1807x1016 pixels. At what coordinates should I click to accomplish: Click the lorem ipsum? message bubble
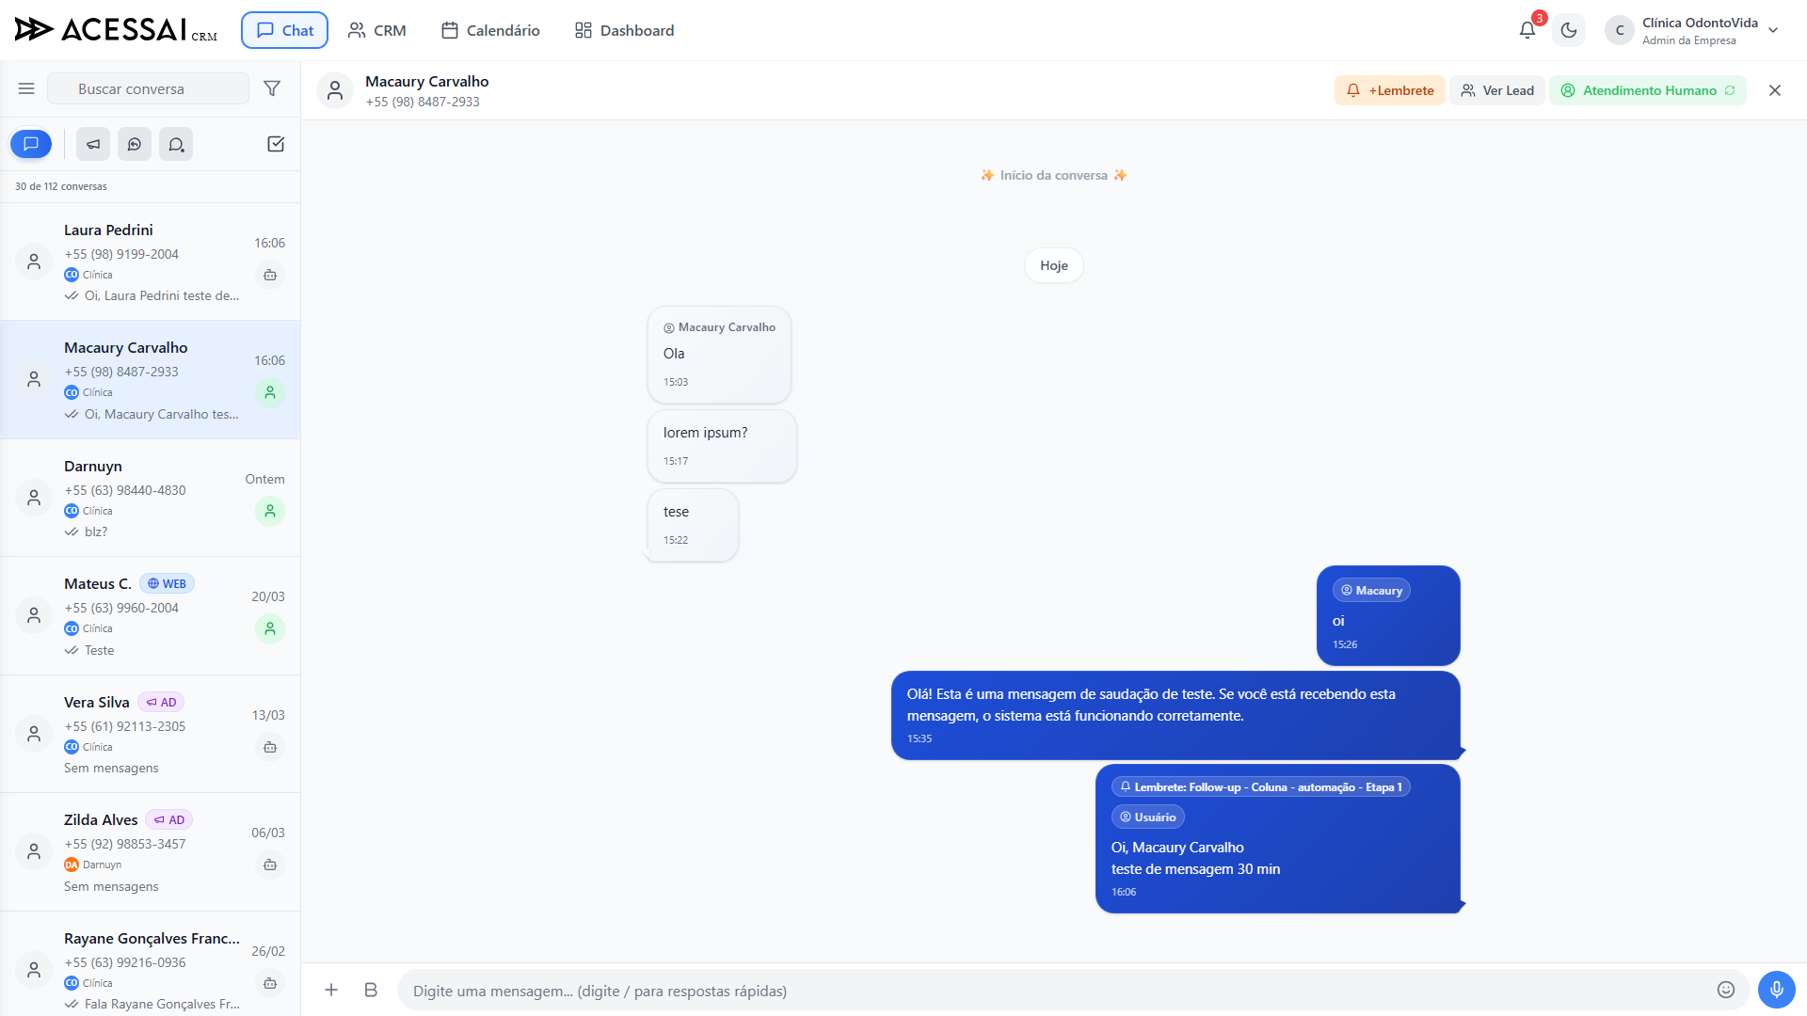point(722,446)
